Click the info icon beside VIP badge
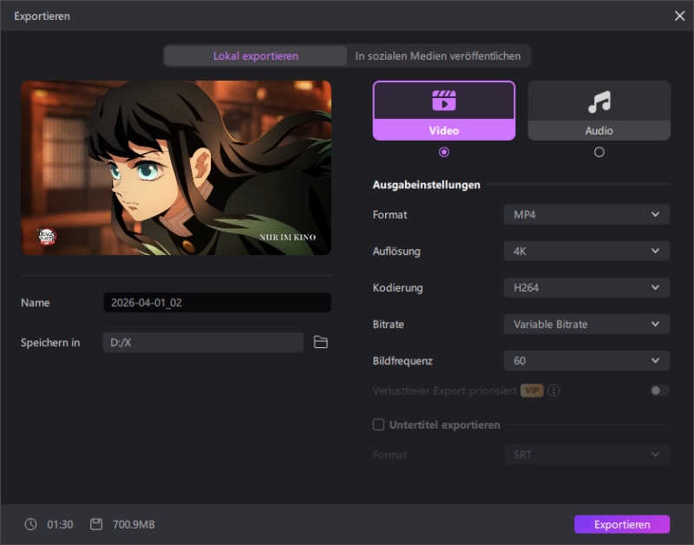Screen dimensions: 694x545 [553, 391]
